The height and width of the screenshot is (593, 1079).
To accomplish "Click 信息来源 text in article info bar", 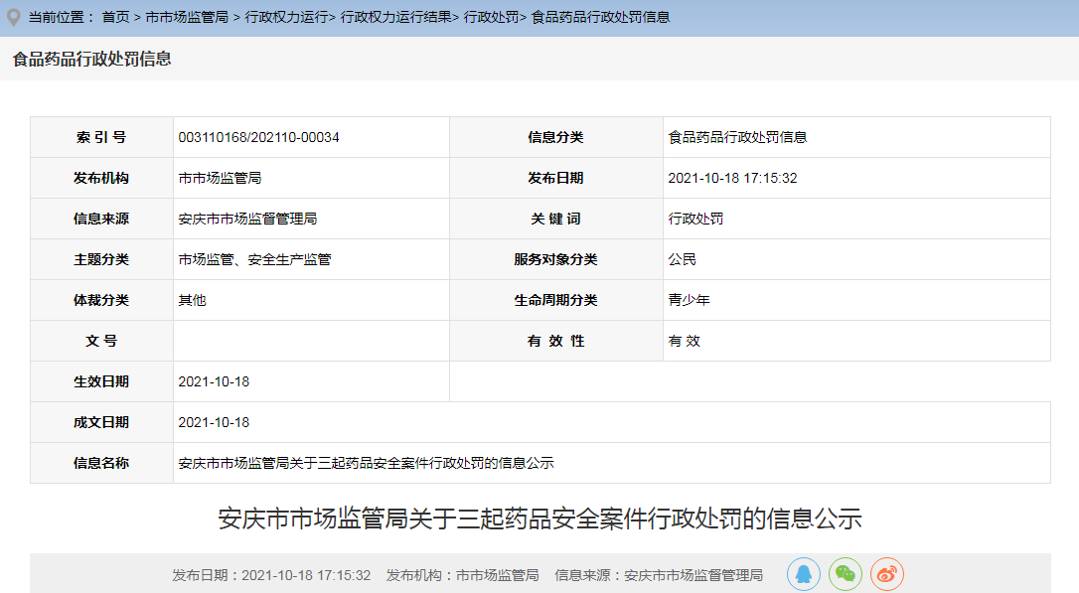I will point(659,575).
